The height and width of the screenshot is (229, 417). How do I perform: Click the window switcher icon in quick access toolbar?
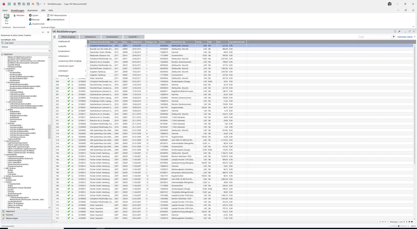38,4
